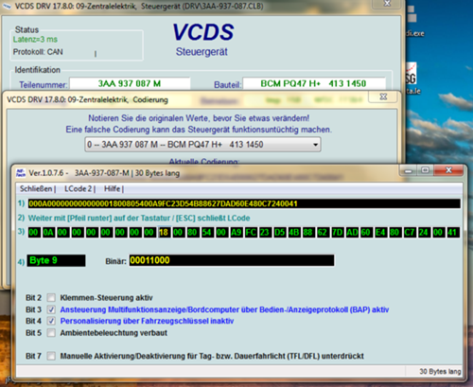Click the LCode window title bar icon
Screen dimensions: 473x387
point(21,173)
